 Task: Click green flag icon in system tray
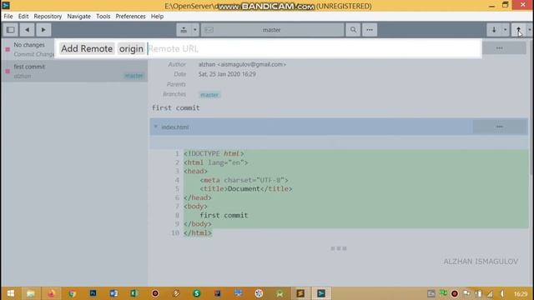[x=443, y=293]
